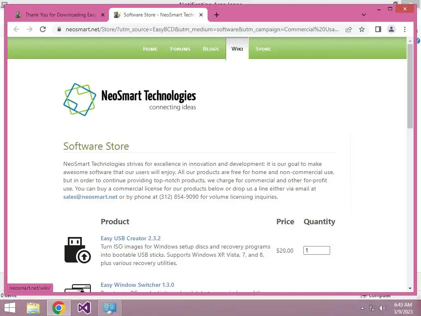This screenshot has height=316, width=421.
Task: Click the Easy Window Switcher product icon
Action: (78, 288)
